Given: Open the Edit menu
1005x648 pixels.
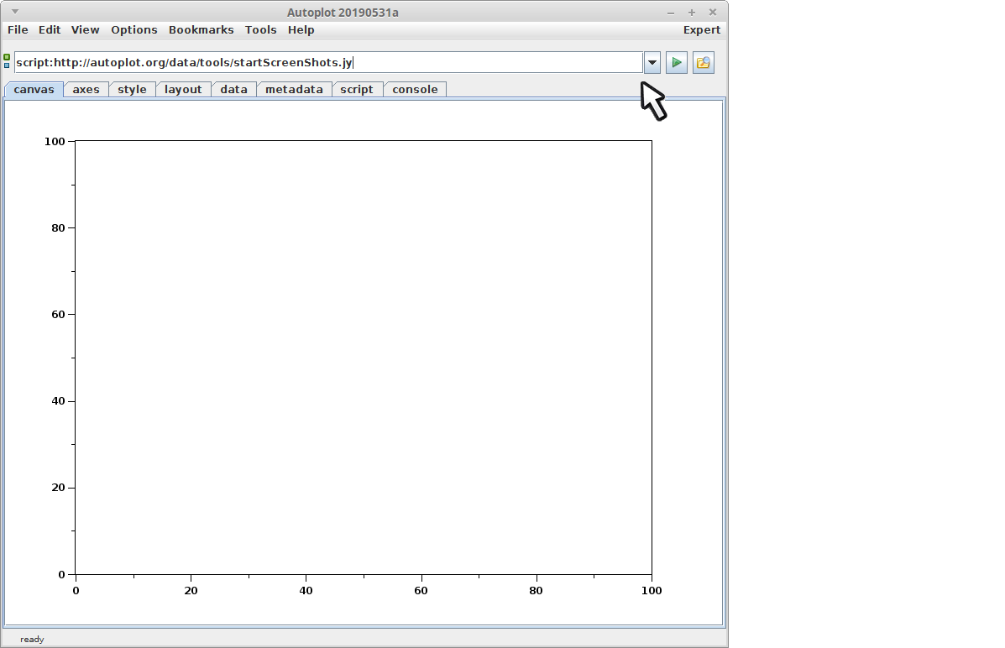Looking at the screenshot, I should click(50, 30).
